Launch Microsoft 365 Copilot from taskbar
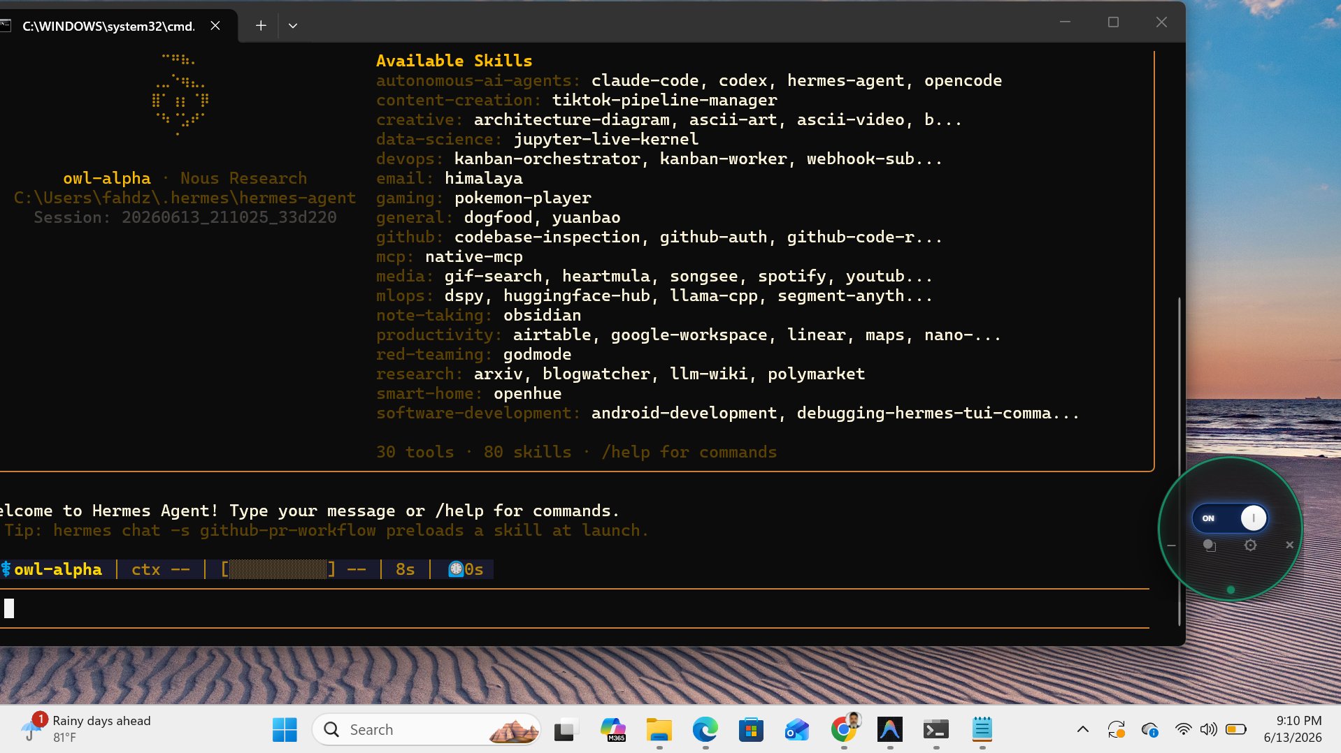1341x753 pixels. pos(612,730)
